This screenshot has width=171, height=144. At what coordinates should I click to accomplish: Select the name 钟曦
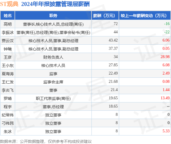point(8,49)
